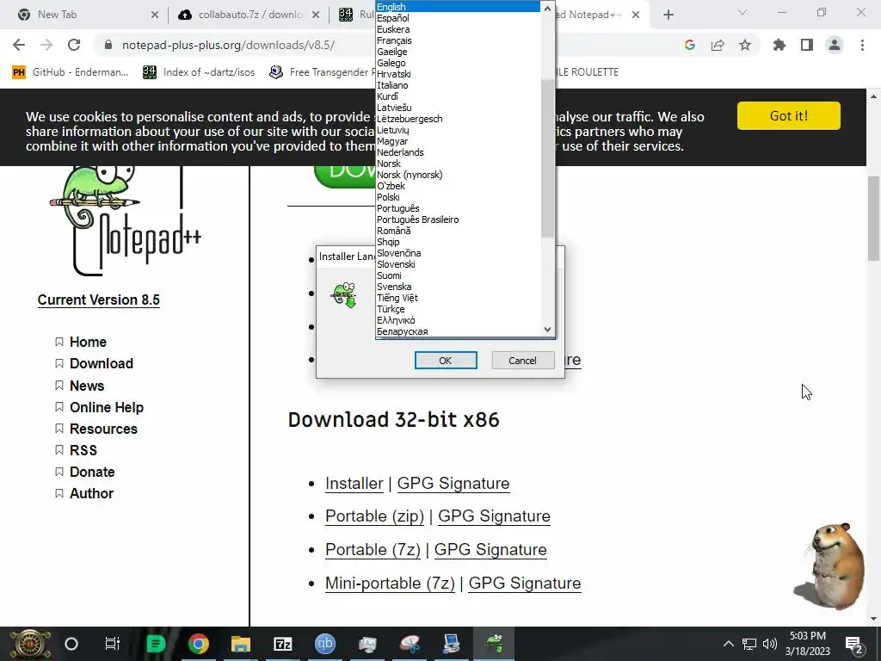
Task: Switch to the collabauto.7z download tab
Action: point(247,15)
